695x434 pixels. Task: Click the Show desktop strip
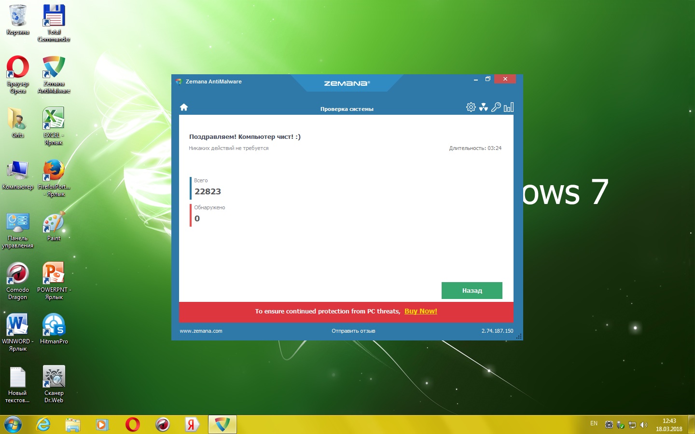pyautogui.click(x=691, y=425)
